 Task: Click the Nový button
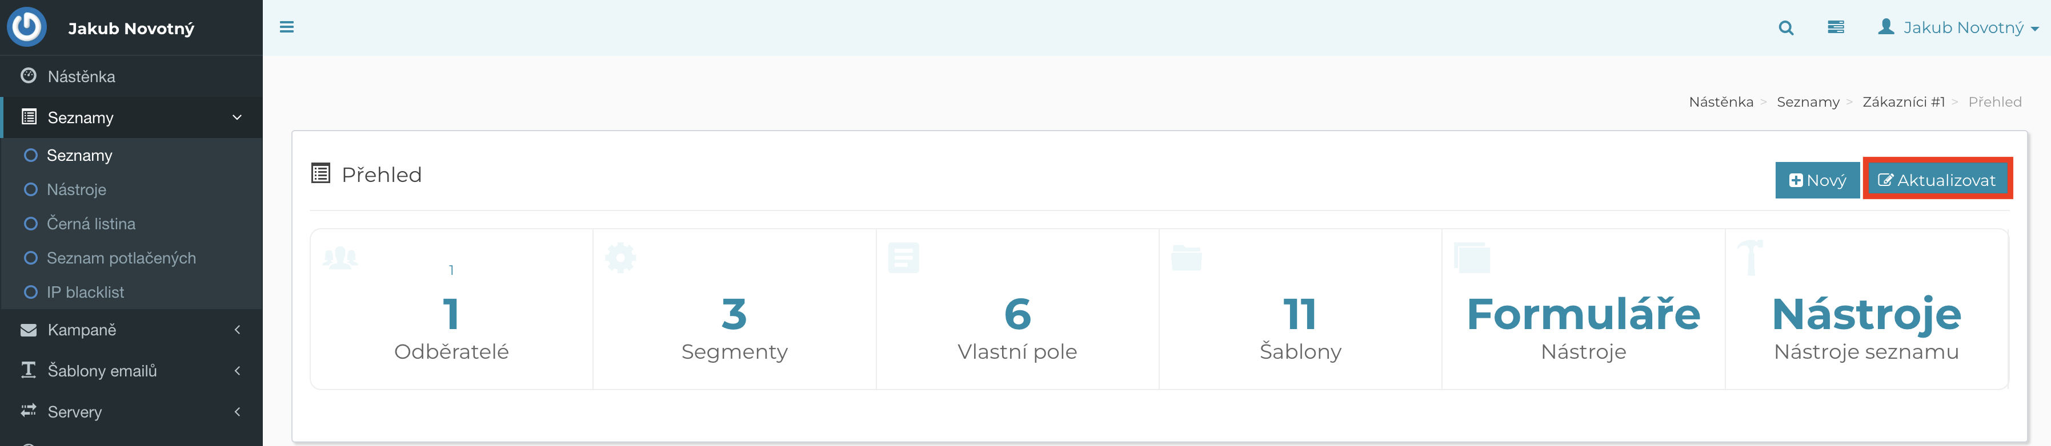click(x=1816, y=180)
